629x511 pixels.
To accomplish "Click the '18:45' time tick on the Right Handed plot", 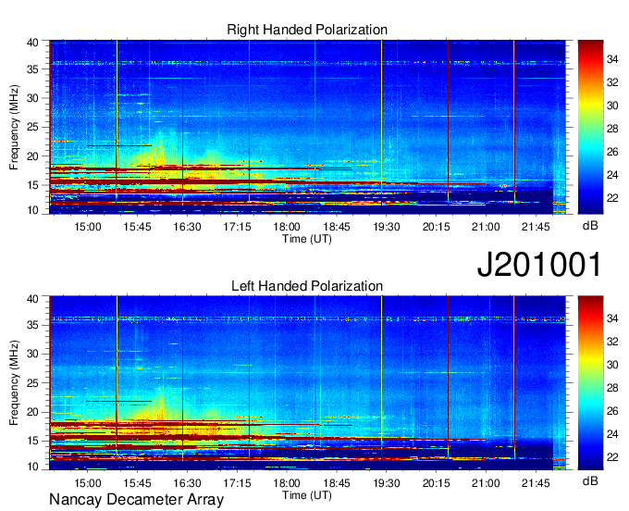I will pos(337,227).
